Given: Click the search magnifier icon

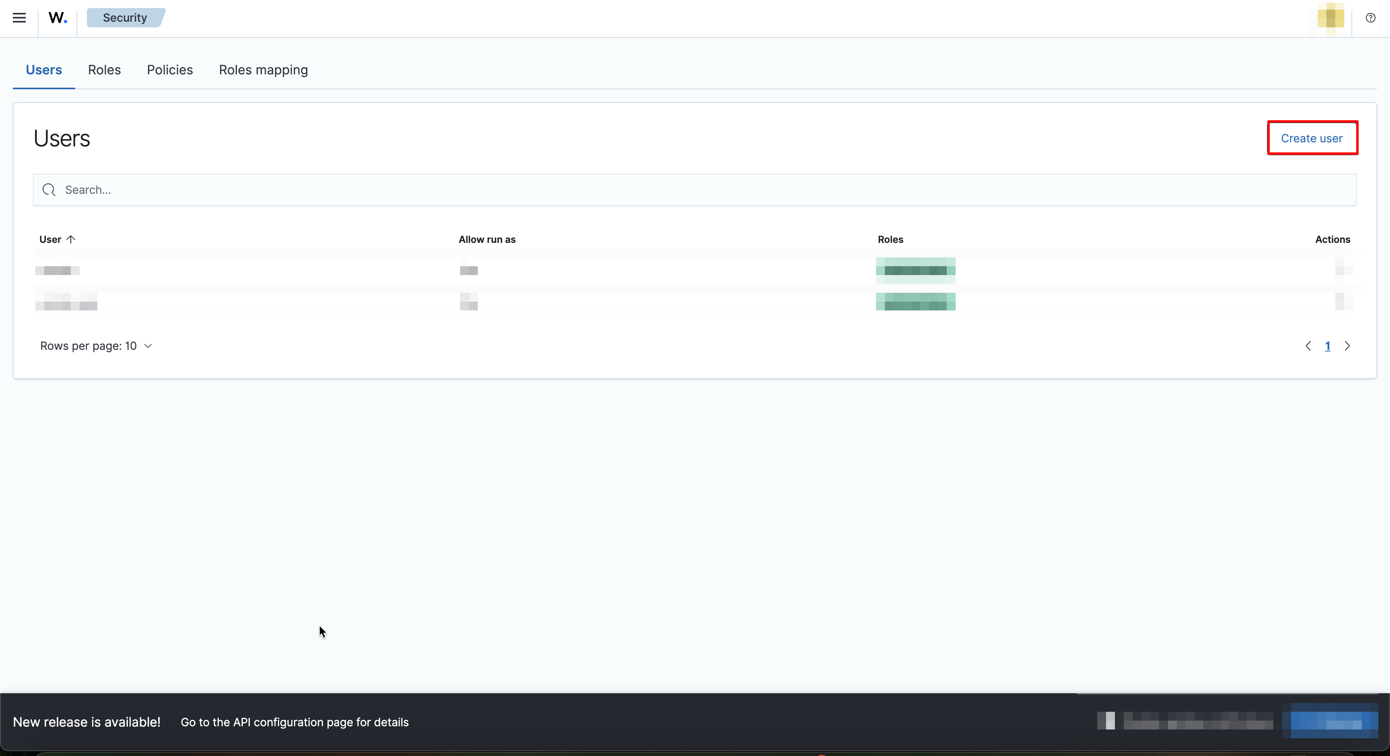Looking at the screenshot, I should [49, 190].
